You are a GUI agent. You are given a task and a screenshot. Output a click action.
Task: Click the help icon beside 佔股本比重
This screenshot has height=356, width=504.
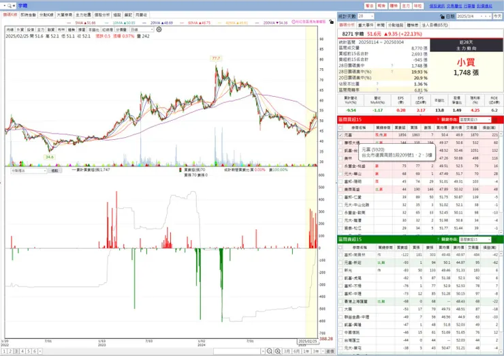[377, 84]
